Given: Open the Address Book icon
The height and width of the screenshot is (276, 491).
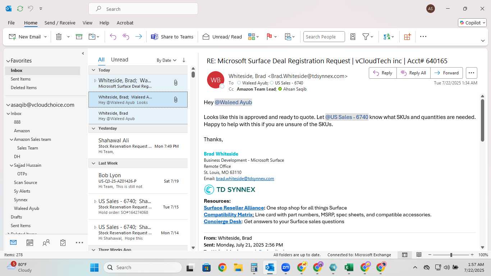Looking at the screenshot, I should click(353, 37).
